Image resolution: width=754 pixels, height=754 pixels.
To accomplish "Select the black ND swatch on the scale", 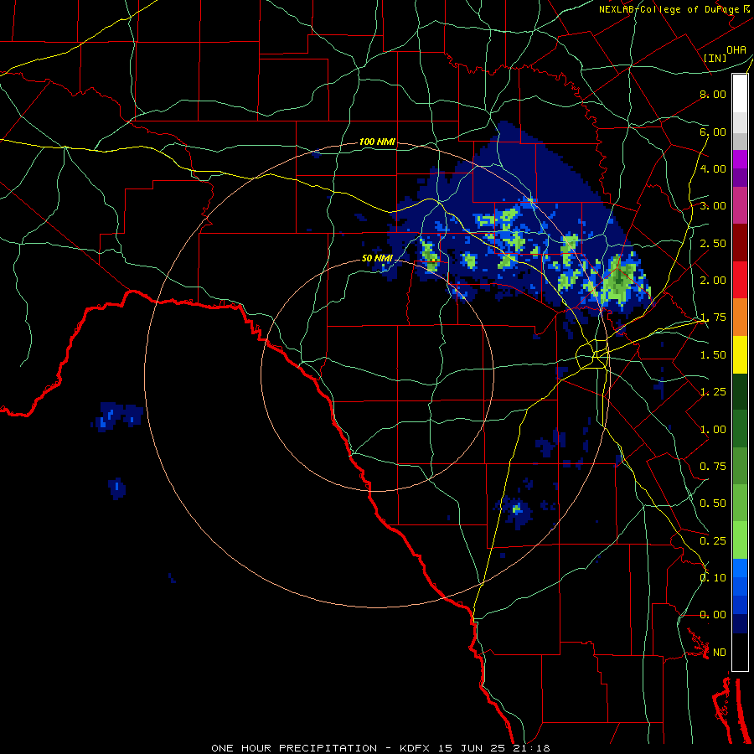I will tap(740, 652).
